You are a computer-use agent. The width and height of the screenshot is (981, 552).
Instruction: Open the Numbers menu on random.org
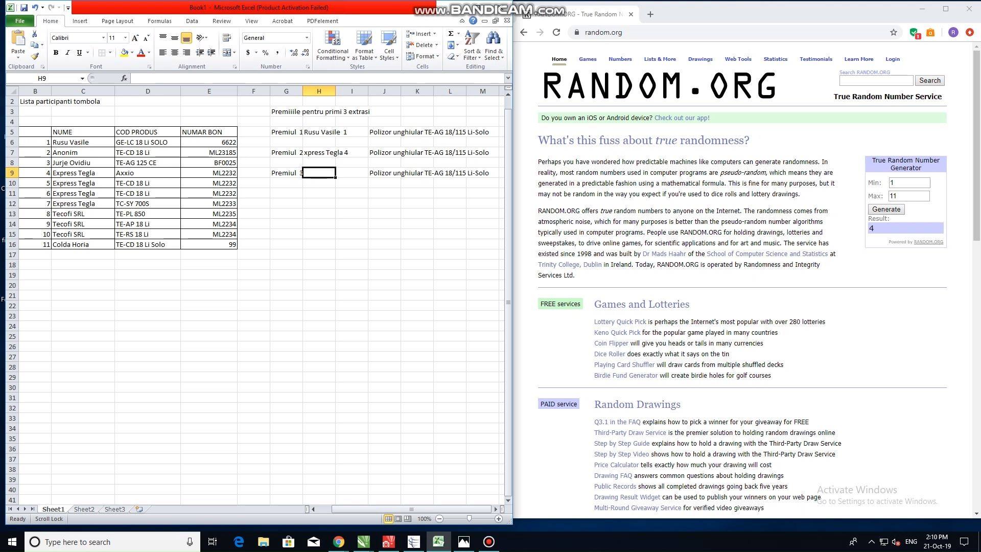click(x=620, y=59)
